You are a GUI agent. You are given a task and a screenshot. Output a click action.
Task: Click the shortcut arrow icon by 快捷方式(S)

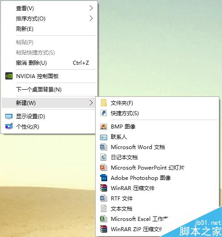(104, 113)
